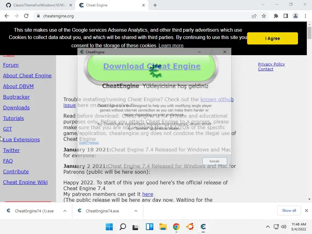
Task: Open Task View on the taskbar
Action: [x=136, y=227]
